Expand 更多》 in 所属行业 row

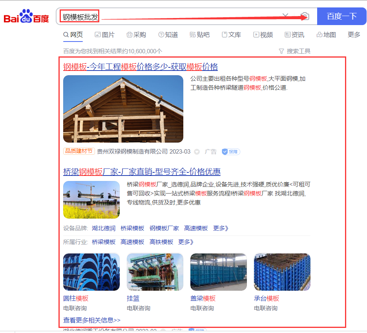pos(186,242)
